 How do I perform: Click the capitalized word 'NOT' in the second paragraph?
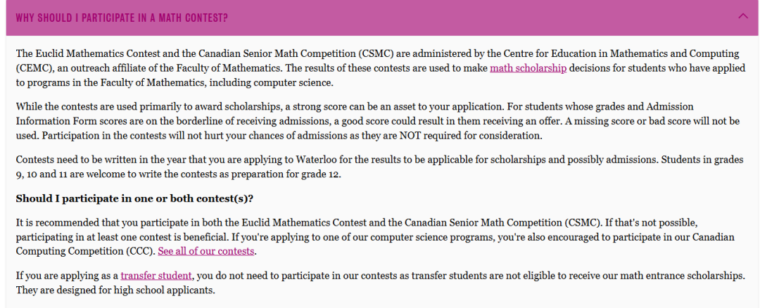coord(389,135)
